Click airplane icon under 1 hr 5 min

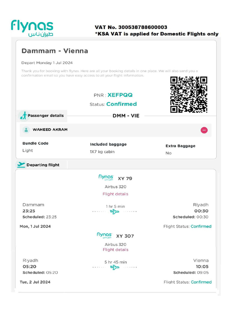(115, 212)
